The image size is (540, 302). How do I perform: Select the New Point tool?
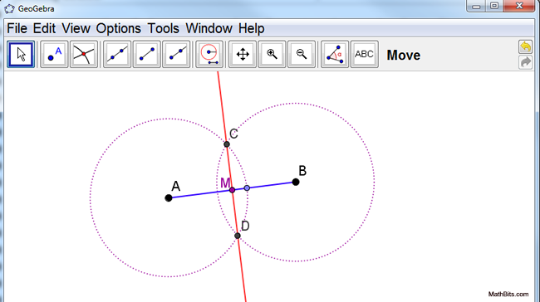(54, 55)
